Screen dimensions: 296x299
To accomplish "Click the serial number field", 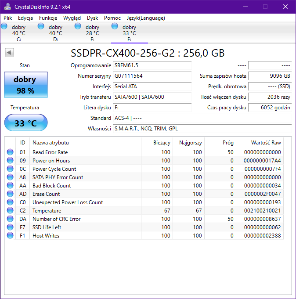I will tap(152, 76).
